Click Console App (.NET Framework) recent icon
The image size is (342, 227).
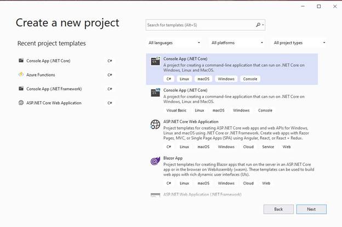21,89
